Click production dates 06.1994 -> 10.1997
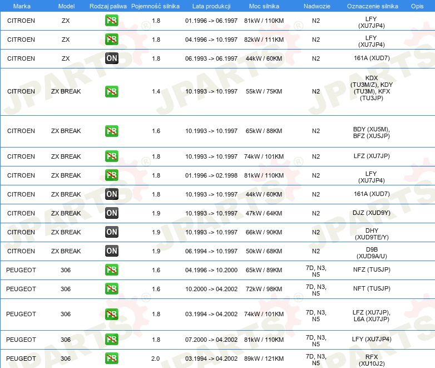Screen dimensions: 435x368 (x=211, y=251)
